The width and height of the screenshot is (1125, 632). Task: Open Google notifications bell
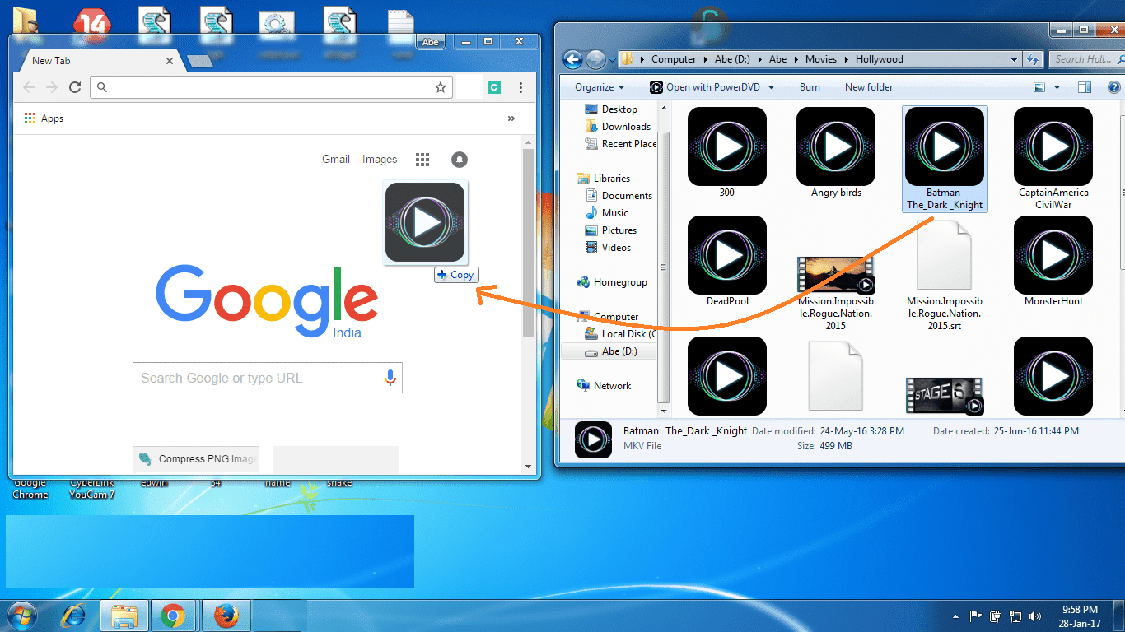(460, 160)
